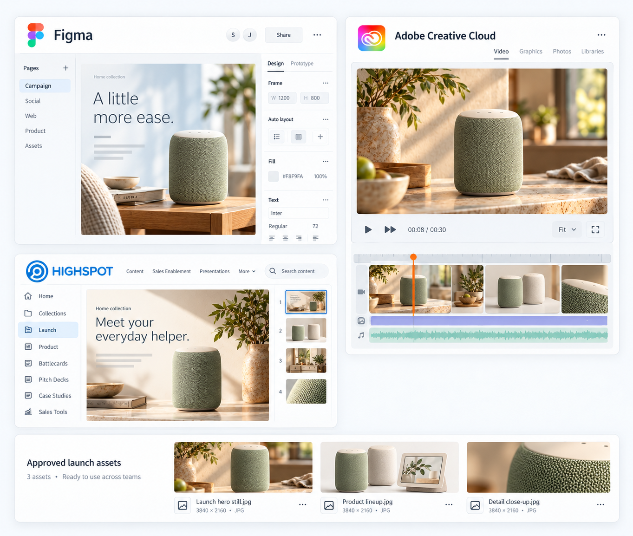Image resolution: width=633 pixels, height=536 pixels.
Task: Switch to the Graphics tab
Action: [x=531, y=52]
